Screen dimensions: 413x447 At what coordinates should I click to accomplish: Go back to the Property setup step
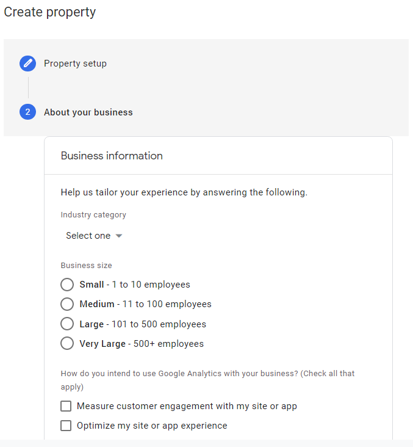point(75,64)
